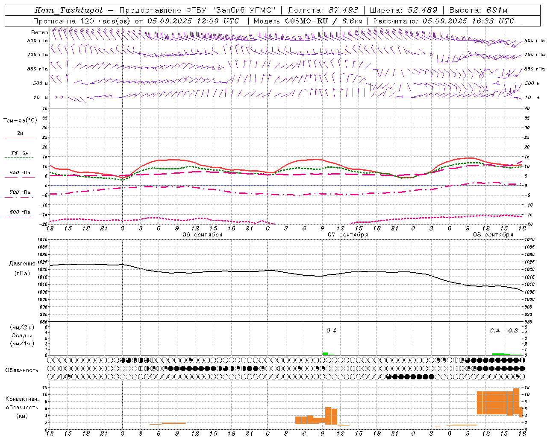Click the '(мм/3ч.)' precipitation unit label
The height and width of the screenshot is (437, 547).
tap(22, 328)
